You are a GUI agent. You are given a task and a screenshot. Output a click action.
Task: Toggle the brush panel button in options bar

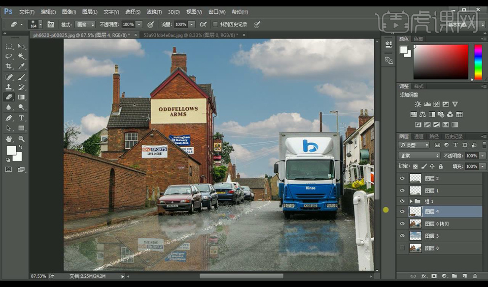51,24
